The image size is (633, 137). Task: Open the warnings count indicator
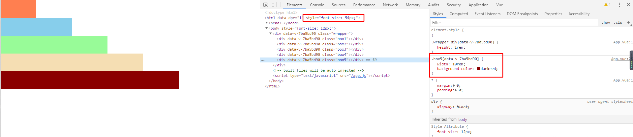click(607, 5)
